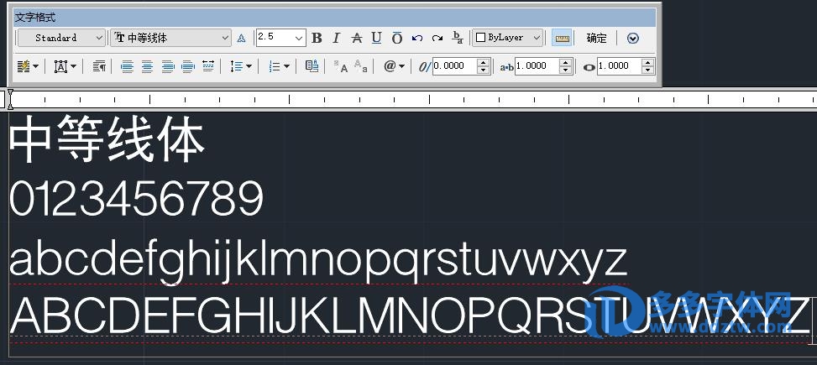Open the ByLayer color selector
Image resolution: width=817 pixels, height=365 pixels.
pos(507,38)
